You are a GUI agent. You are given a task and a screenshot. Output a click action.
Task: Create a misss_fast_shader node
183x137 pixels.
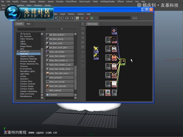tap(60, 56)
